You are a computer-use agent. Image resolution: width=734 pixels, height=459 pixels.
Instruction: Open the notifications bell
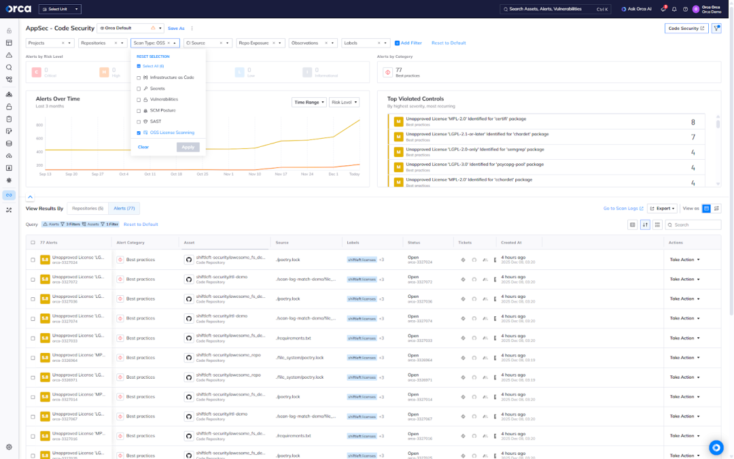(674, 10)
